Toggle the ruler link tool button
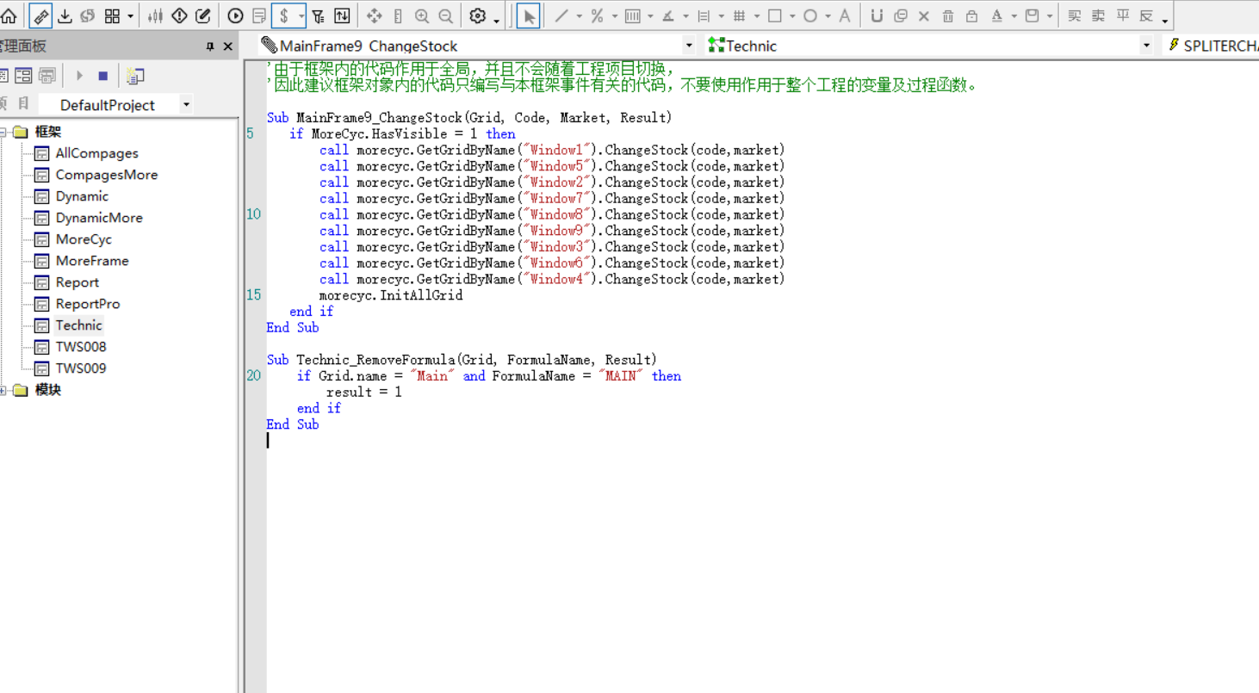 point(40,15)
